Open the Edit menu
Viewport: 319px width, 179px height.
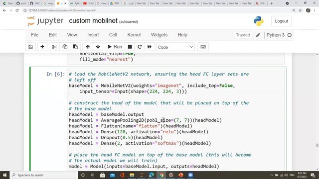[x=53, y=35]
